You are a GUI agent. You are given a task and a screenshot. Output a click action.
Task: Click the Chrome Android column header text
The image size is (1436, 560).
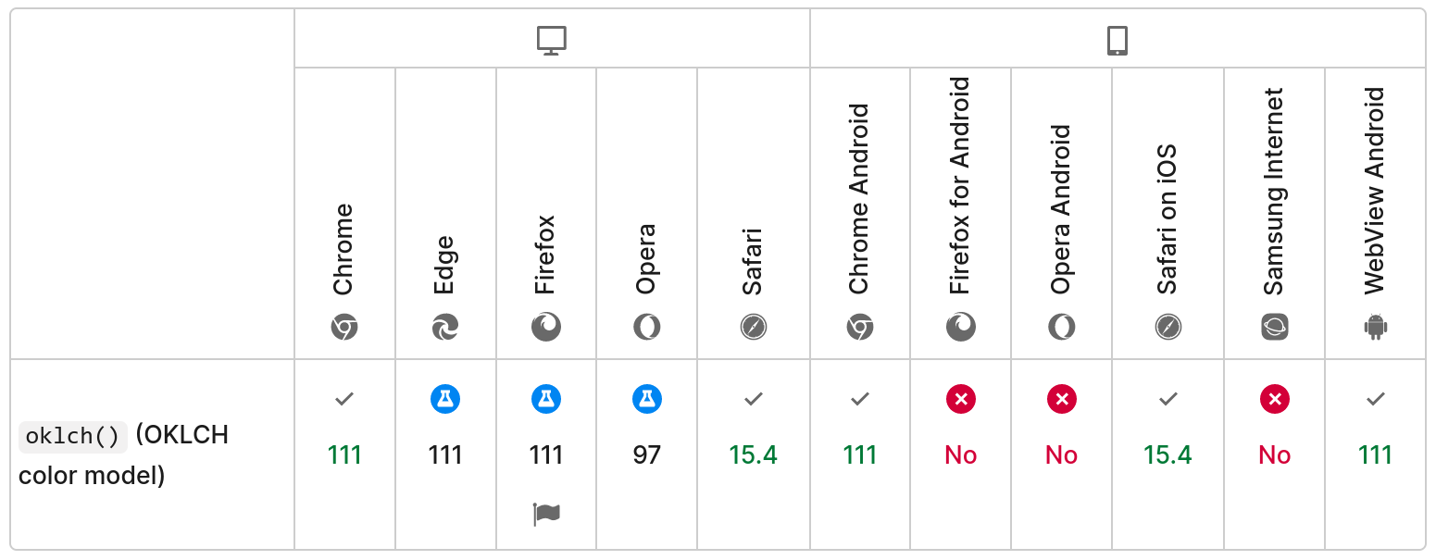pos(859,199)
